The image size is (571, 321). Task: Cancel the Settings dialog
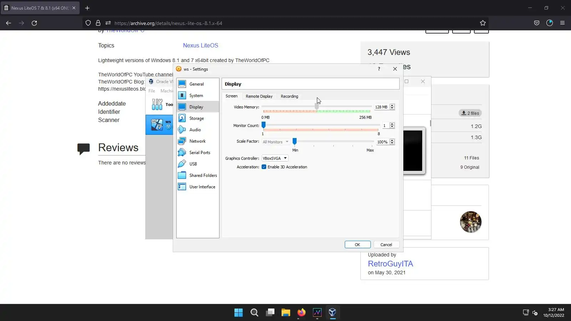(386, 245)
